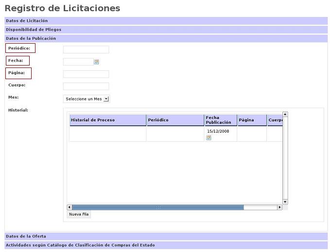Focus the Periódico text field
Image resolution: width=330 pixels, height=252 pixels.
click(86, 50)
